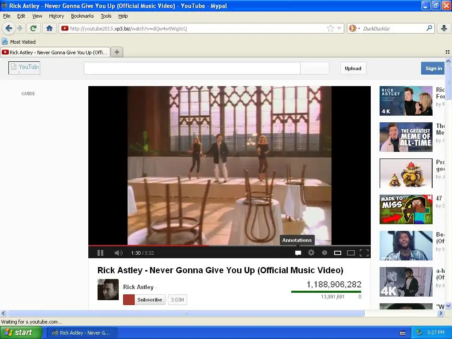
Task: Open the Bowser figurine video thumbnail
Action: coord(406,173)
